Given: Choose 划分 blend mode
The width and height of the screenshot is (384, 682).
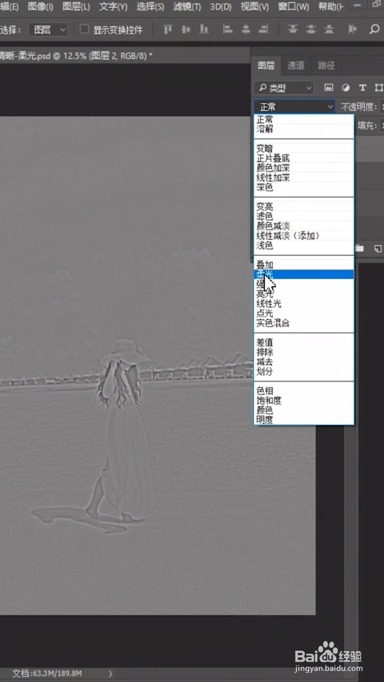Looking at the screenshot, I should pyautogui.click(x=303, y=371).
